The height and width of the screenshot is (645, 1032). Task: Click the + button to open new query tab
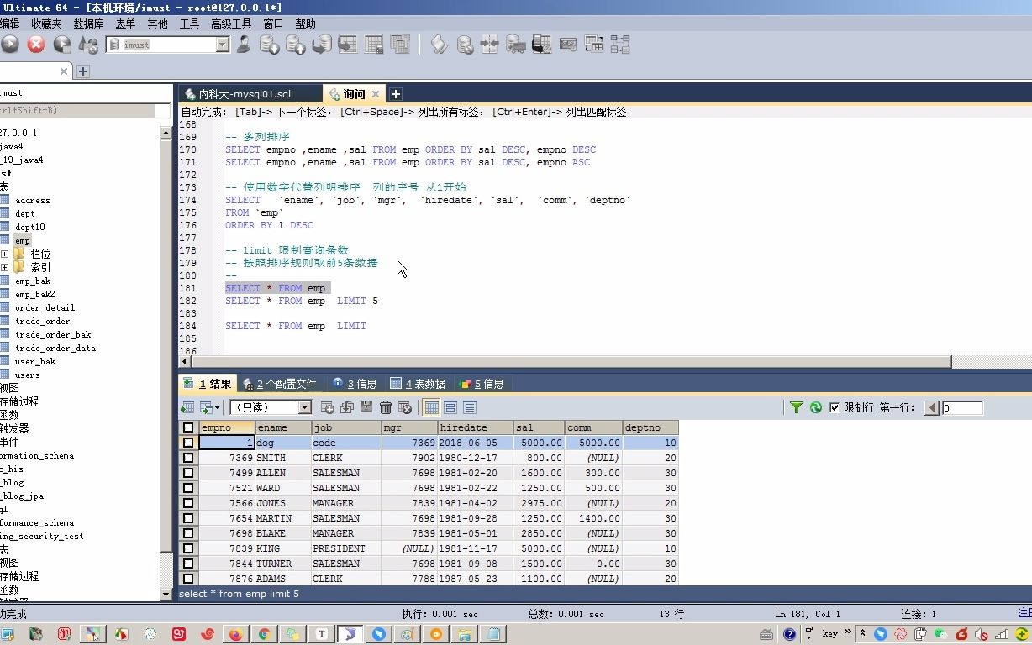394,94
